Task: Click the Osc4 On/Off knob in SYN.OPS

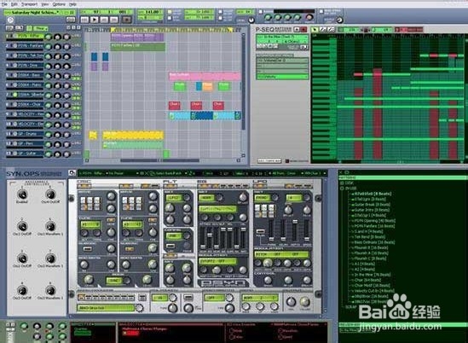Action: click(50, 195)
